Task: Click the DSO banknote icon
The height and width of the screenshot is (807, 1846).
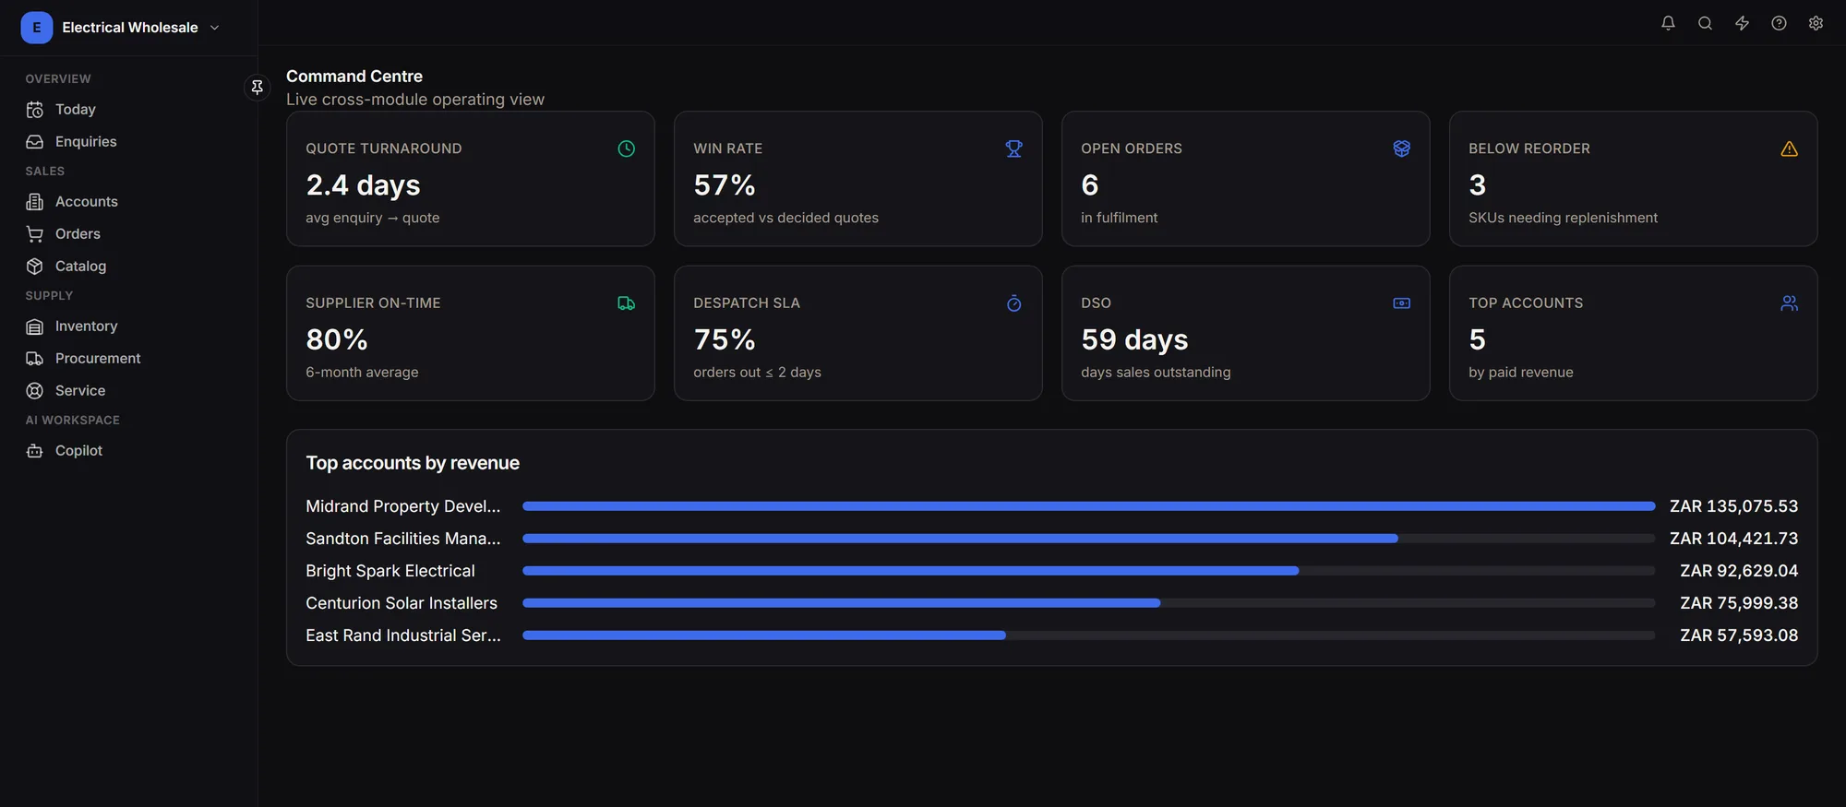Action: click(x=1401, y=303)
